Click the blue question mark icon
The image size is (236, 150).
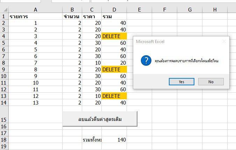coord(146,60)
